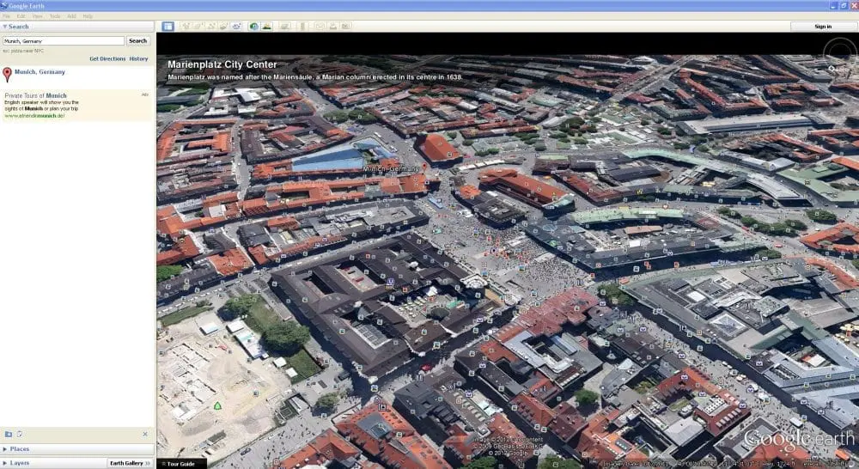Show historical imagery with clock icon
859x469 pixels.
click(253, 27)
